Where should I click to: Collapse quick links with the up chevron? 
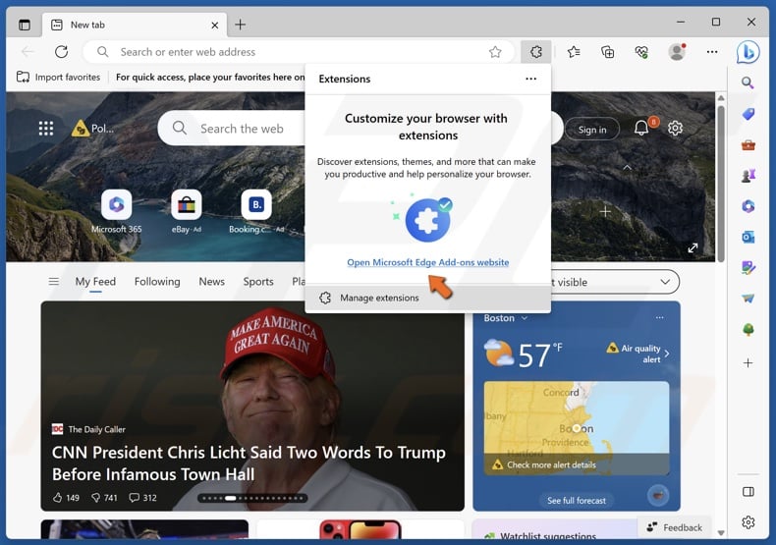click(627, 168)
